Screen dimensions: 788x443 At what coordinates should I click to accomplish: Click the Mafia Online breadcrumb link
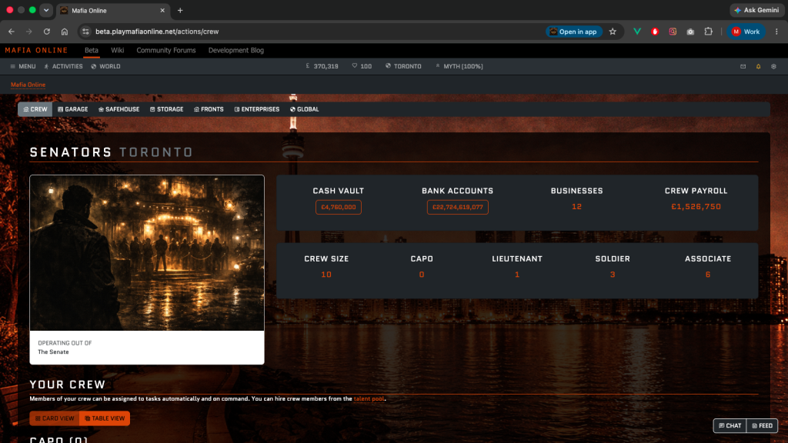[x=28, y=85]
